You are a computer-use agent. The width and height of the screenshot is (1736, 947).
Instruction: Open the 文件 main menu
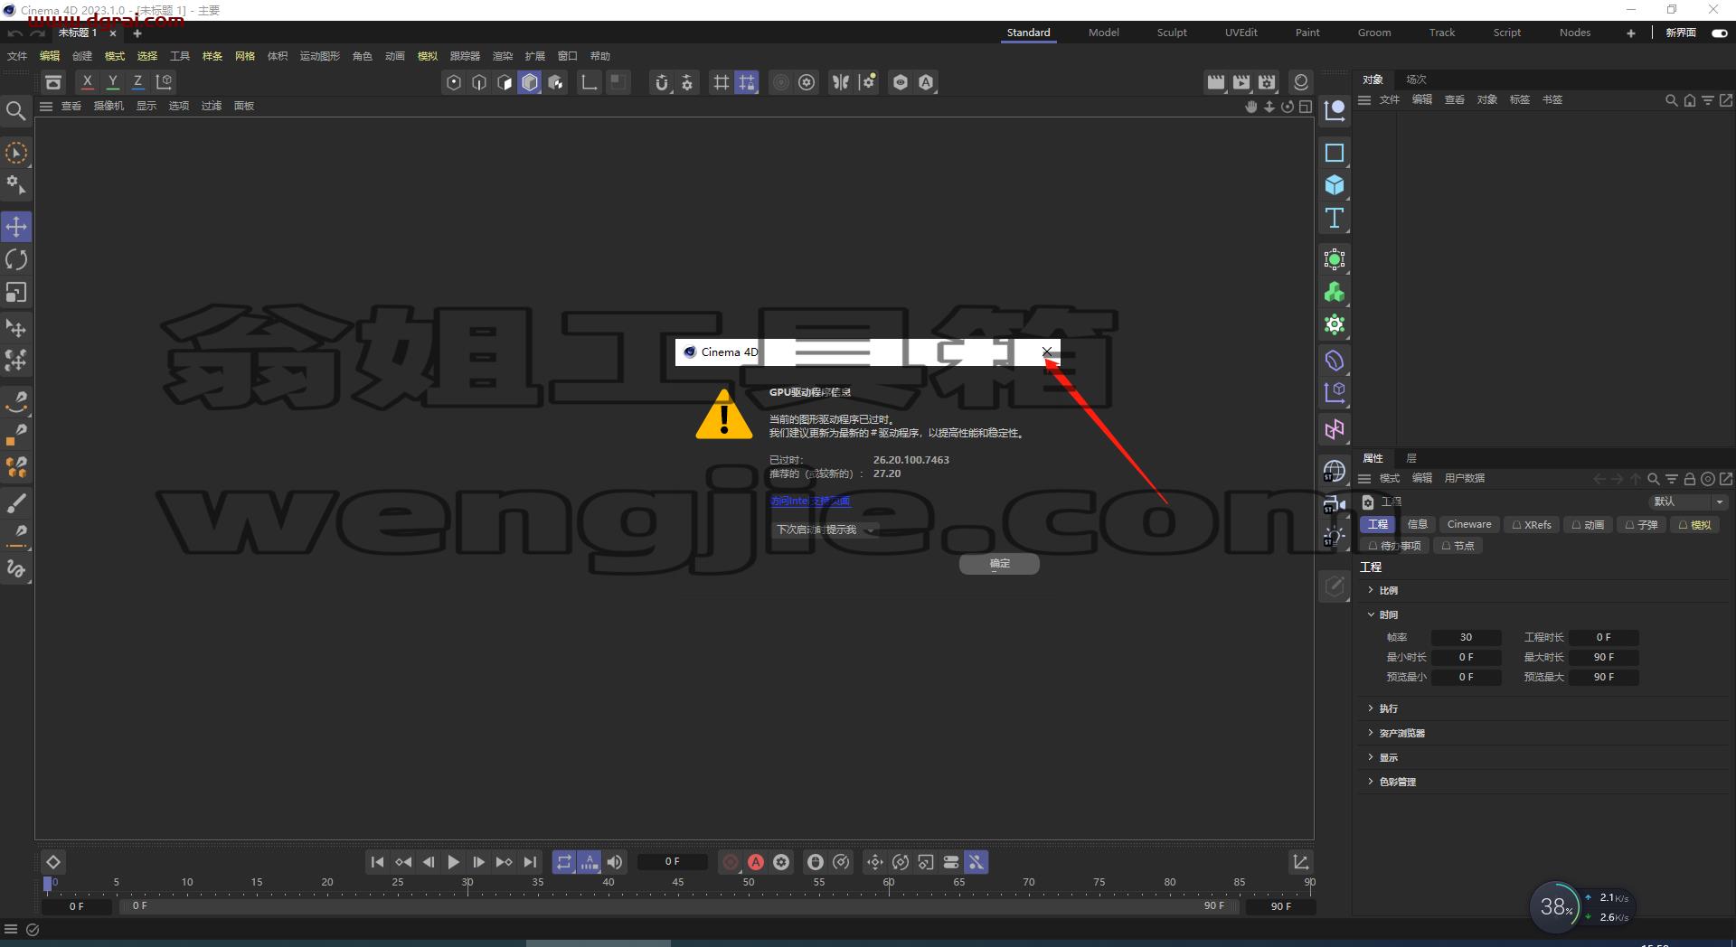pos(17,56)
